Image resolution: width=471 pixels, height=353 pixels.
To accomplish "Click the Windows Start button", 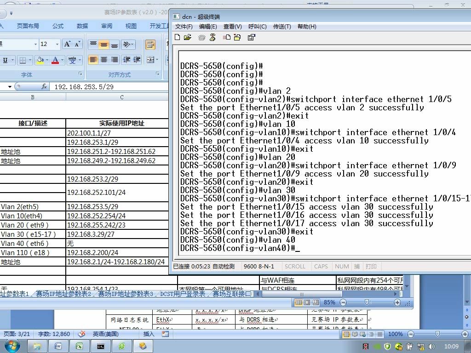I will (12, 346).
